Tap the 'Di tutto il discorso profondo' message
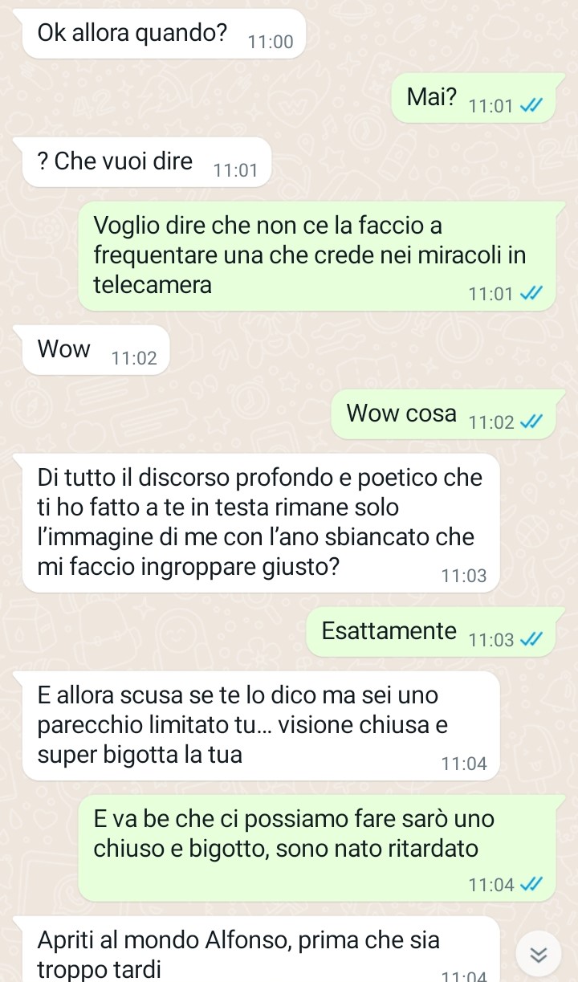Image resolution: width=578 pixels, height=982 pixels. [x=261, y=524]
